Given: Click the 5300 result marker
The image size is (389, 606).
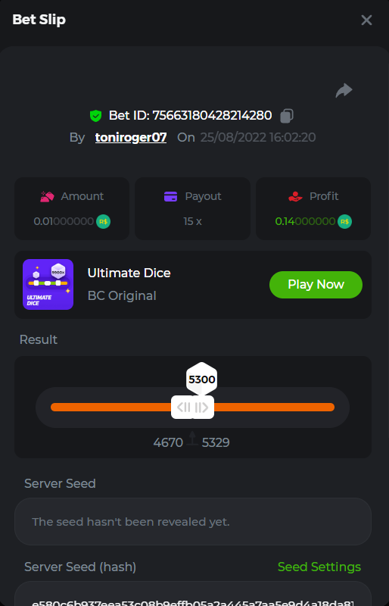Looking at the screenshot, I should (201, 380).
